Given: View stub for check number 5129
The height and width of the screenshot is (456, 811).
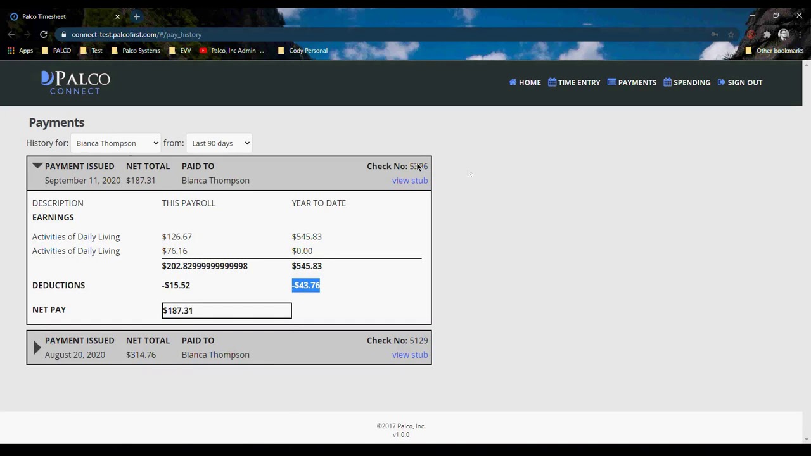Looking at the screenshot, I should (410, 355).
